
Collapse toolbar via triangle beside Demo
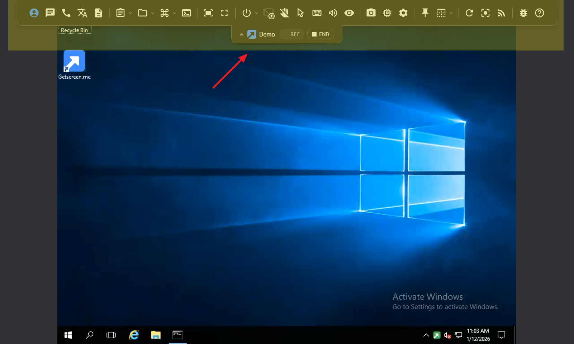coord(242,34)
